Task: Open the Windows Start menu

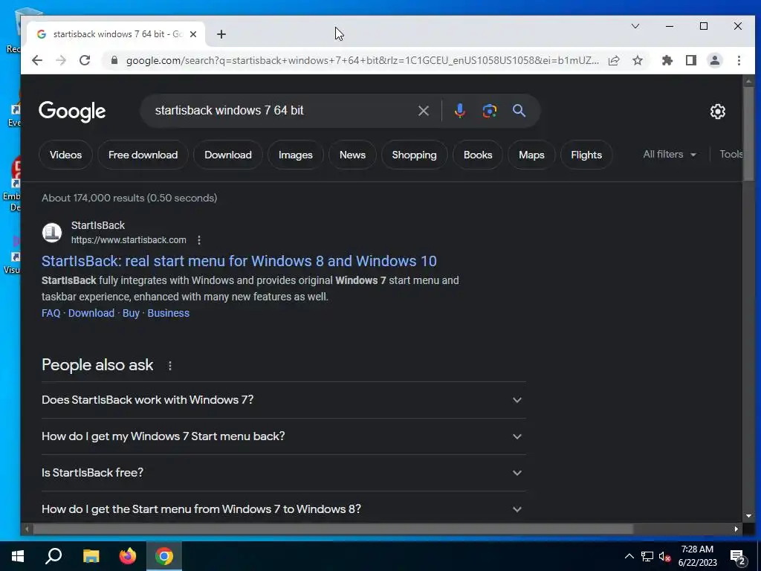Action: coord(18,556)
